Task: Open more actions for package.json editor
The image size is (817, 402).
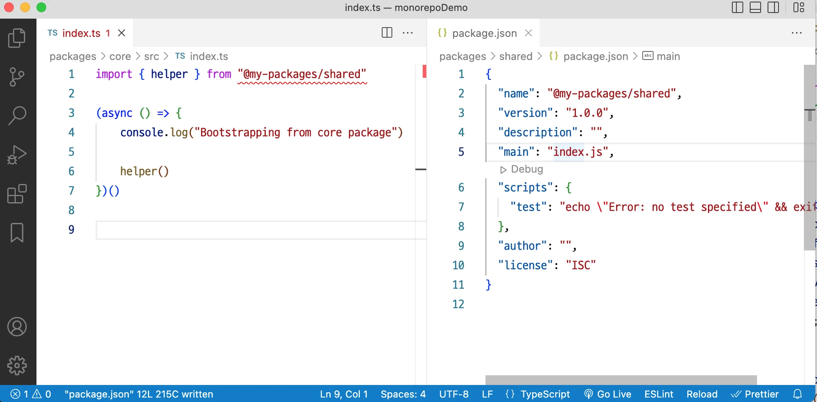Action: pos(797,33)
